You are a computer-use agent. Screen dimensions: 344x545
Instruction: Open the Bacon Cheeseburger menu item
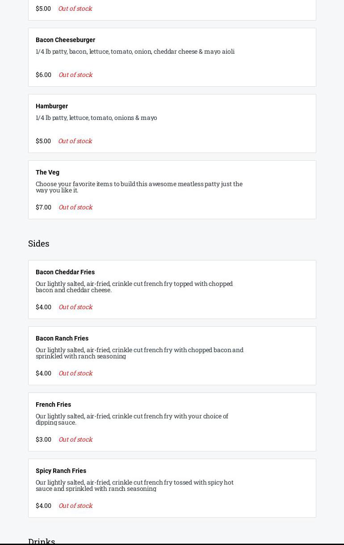point(65,40)
